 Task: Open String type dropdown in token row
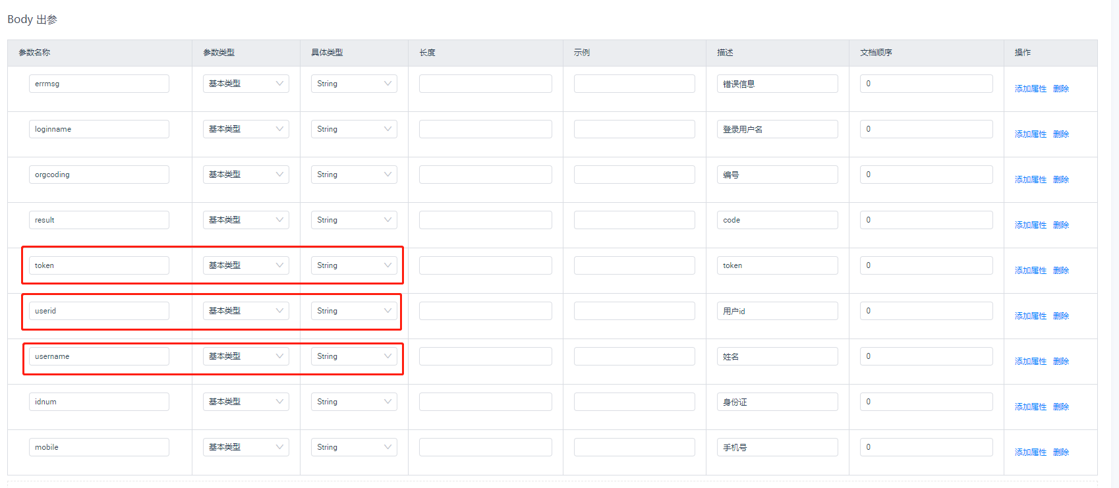coord(354,265)
